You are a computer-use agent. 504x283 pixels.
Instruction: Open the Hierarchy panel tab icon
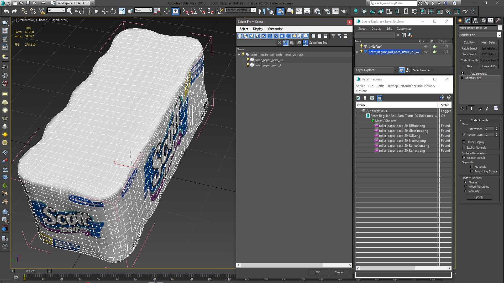[475, 20]
